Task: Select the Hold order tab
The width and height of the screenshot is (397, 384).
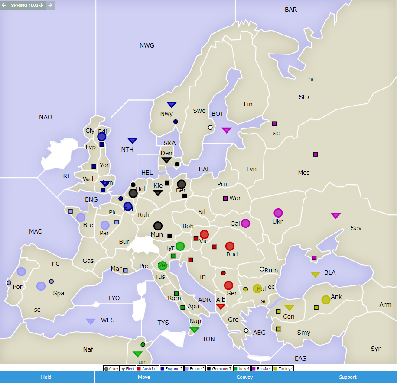Action: tap(46, 377)
